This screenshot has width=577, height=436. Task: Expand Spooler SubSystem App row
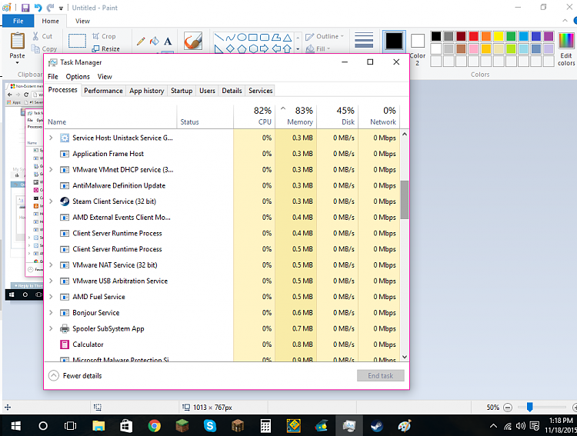coord(51,328)
